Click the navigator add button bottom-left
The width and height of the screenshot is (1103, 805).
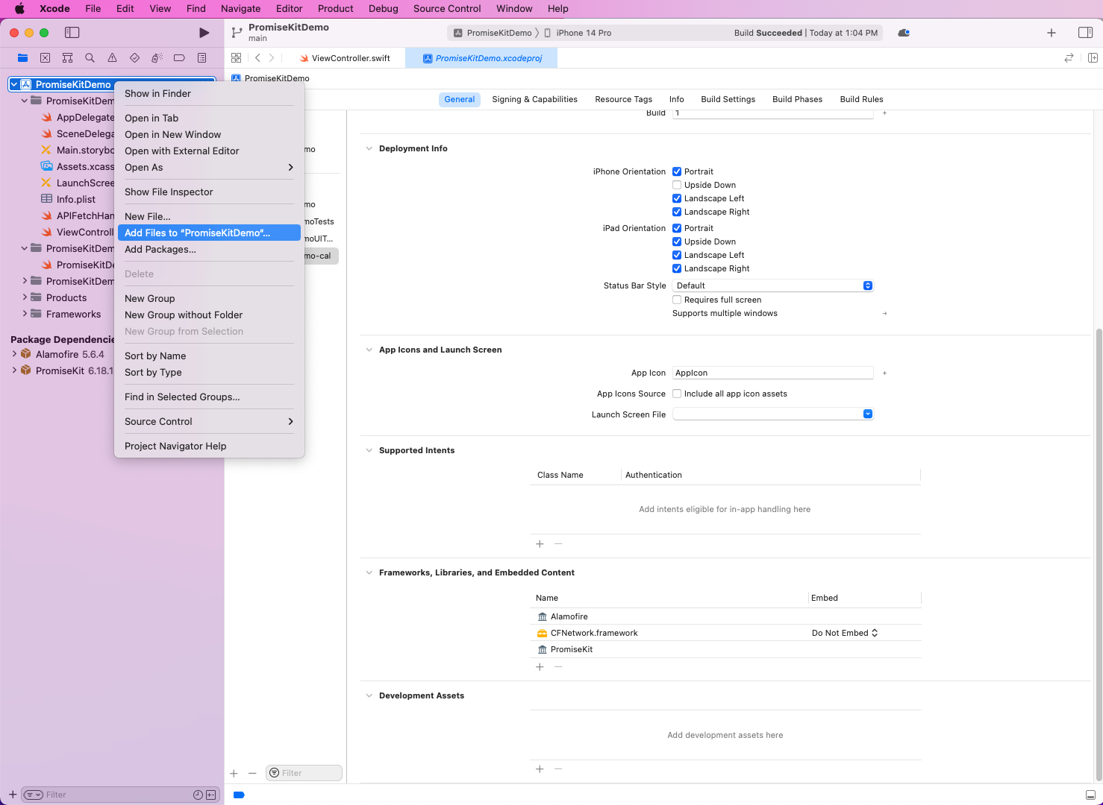(13, 795)
